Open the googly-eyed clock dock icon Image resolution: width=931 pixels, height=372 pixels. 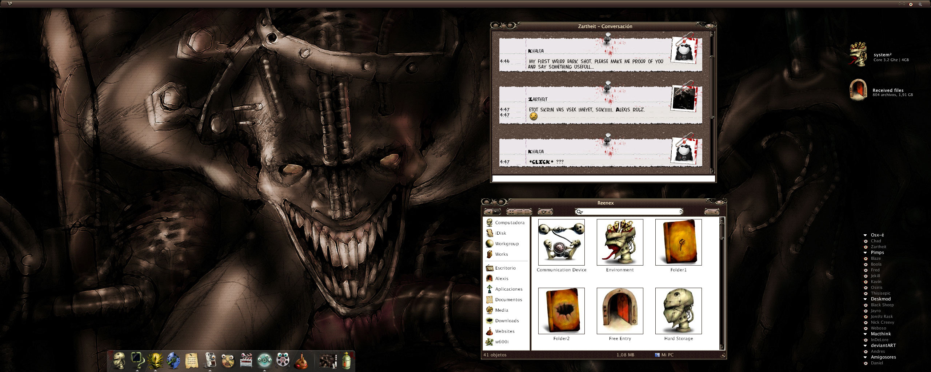click(228, 360)
